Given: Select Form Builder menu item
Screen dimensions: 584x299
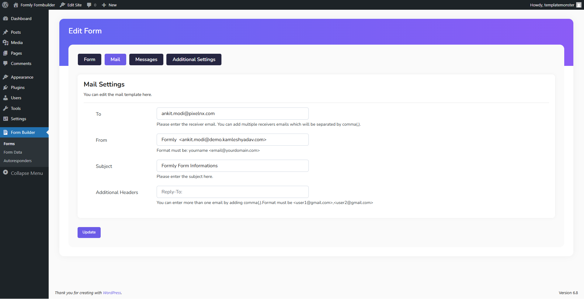Looking at the screenshot, I should 24,132.
